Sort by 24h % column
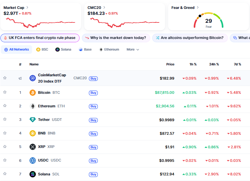The height and width of the screenshot is (181, 250). coord(214,64)
